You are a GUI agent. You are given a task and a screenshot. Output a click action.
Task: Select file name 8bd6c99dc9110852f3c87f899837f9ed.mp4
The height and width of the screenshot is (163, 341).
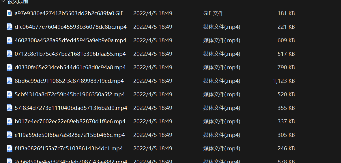click(x=69, y=81)
